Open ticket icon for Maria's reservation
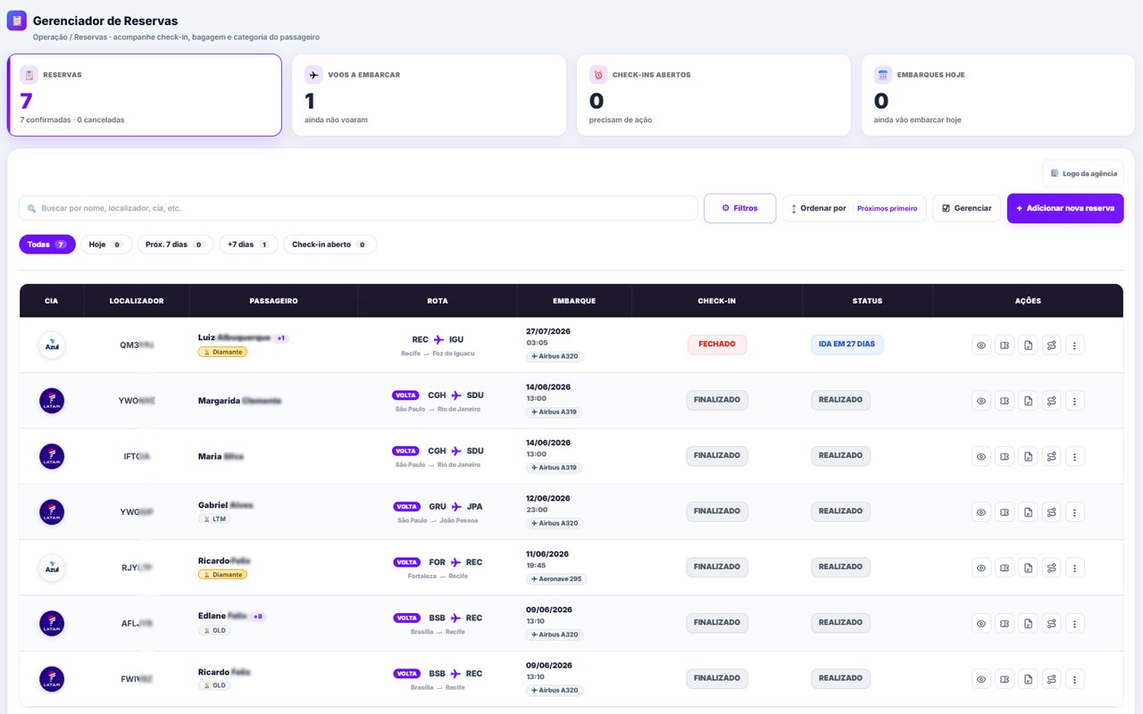Viewport: 1143px width, 714px height. (1005, 456)
